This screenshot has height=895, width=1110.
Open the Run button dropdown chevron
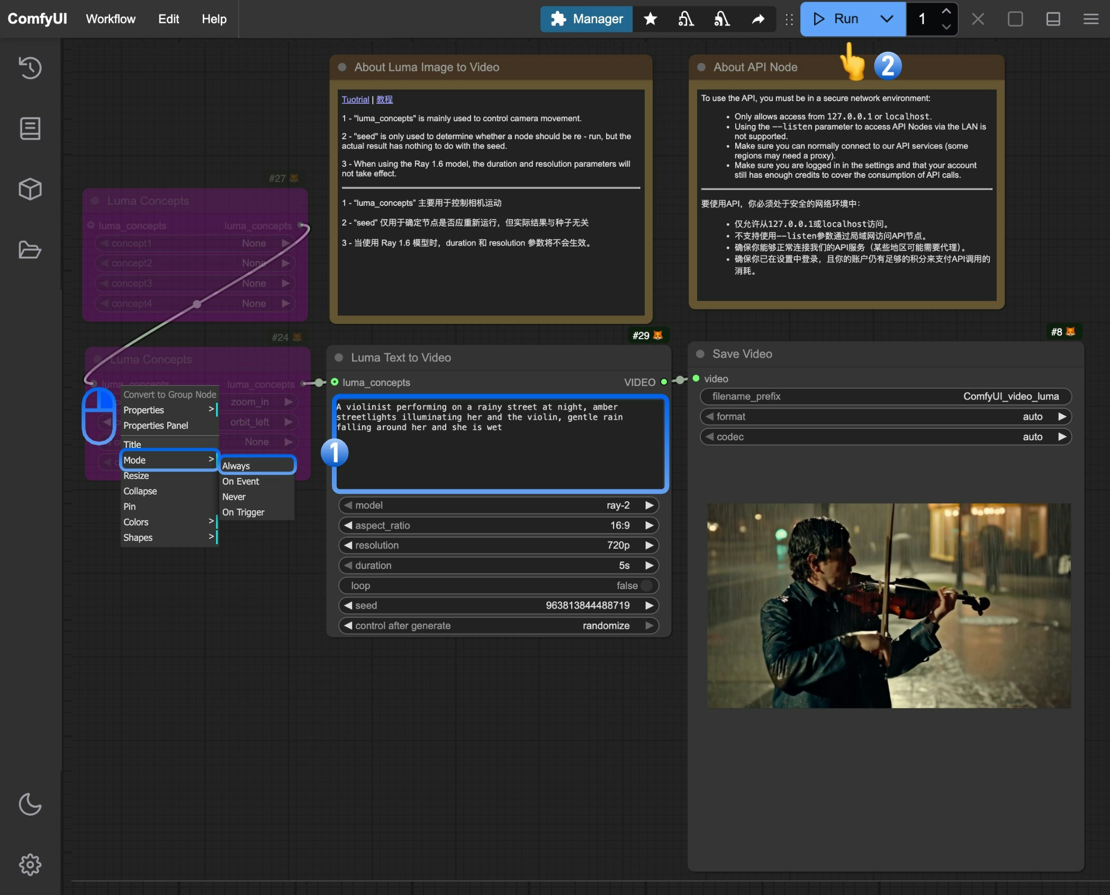coord(887,19)
